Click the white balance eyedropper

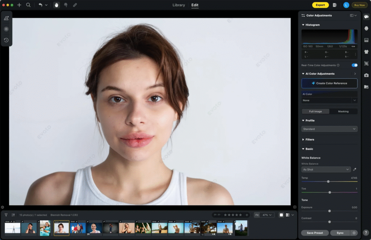(x=355, y=169)
